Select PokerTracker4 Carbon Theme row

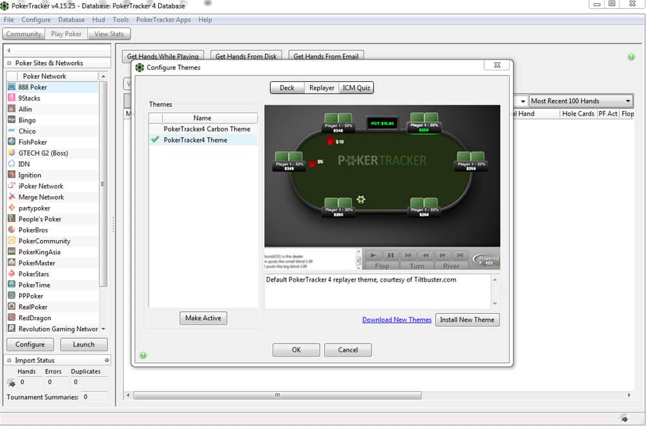coord(203,129)
